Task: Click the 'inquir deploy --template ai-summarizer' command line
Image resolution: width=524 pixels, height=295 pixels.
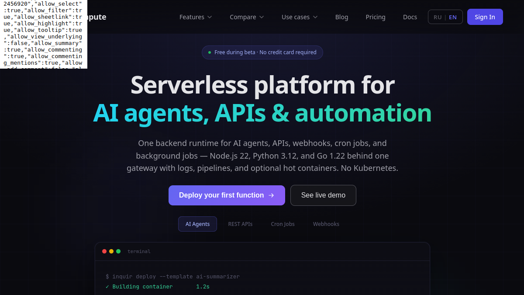Action: coord(172,277)
